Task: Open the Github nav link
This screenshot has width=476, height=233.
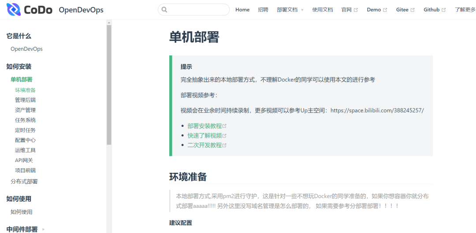Action: (431, 10)
